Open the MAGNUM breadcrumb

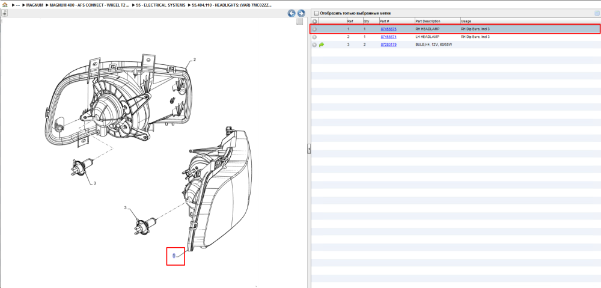(x=34, y=5)
